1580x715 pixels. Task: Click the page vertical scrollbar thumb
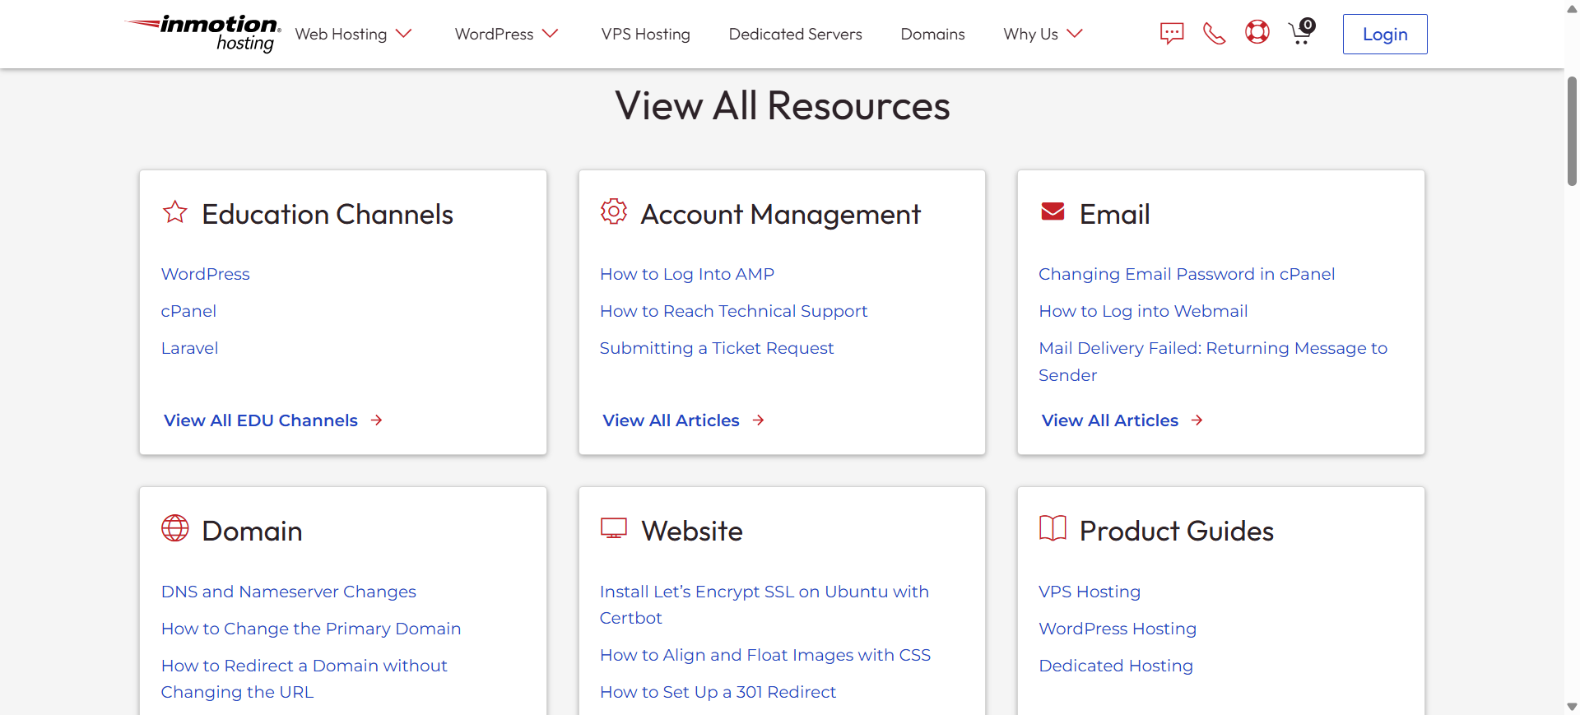click(1572, 131)
